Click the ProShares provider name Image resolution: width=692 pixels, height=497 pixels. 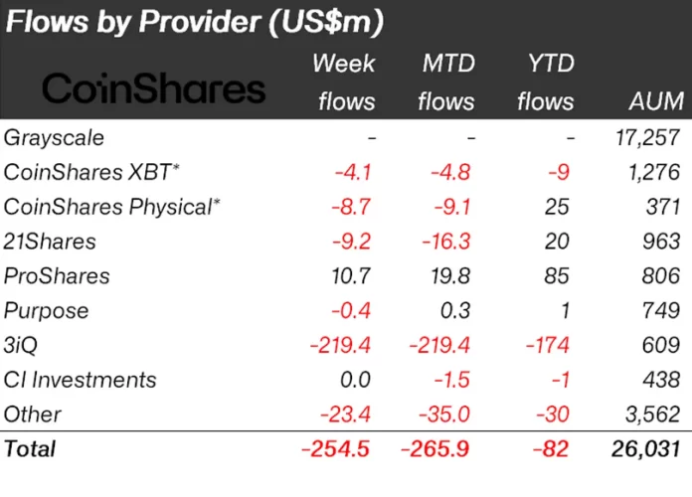pos(57,275)
